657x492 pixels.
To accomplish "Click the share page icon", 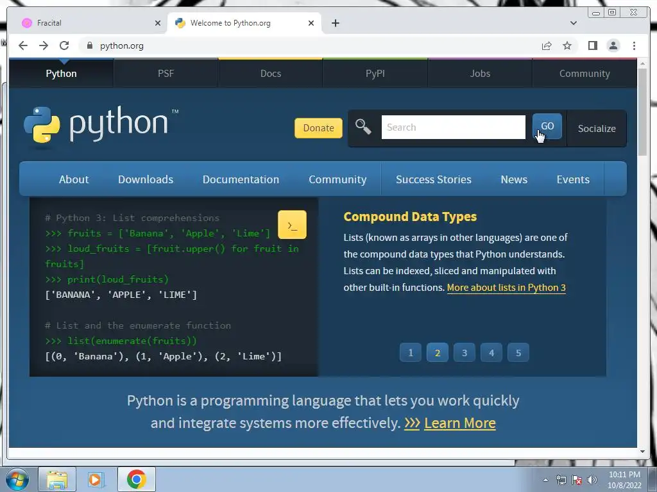I will tap(547, 45).
